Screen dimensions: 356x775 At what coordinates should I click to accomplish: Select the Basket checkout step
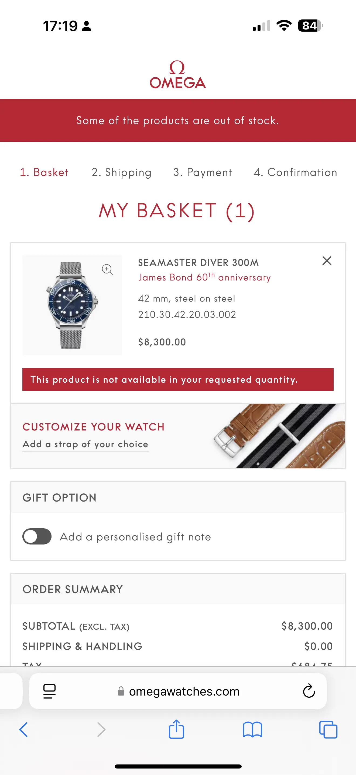[44, 172]
